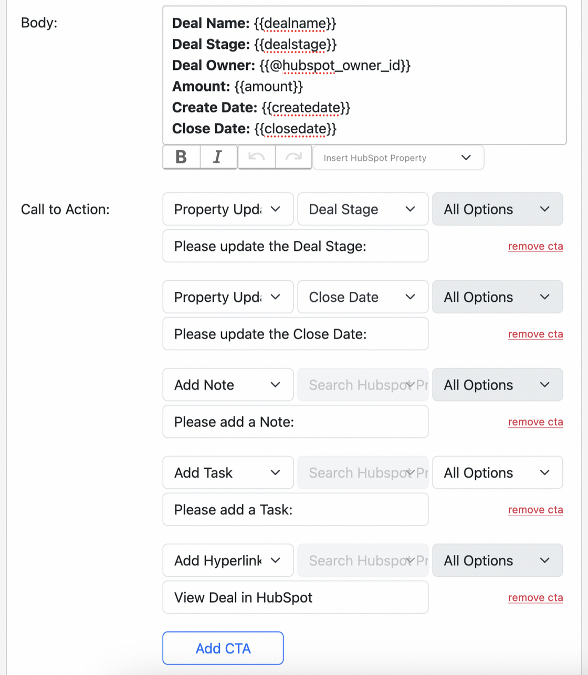Screen dimensions: 588x675
Task: Open the Insert HubSpot Property dropdown
Action: 398,158
